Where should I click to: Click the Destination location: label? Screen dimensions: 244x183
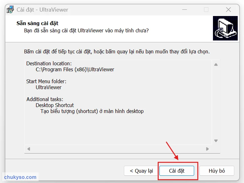(x=49, y=63)
